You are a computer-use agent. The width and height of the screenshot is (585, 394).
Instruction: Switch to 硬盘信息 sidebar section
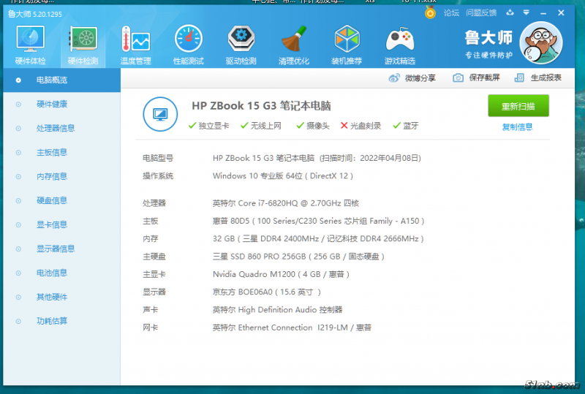pos(52,200)
